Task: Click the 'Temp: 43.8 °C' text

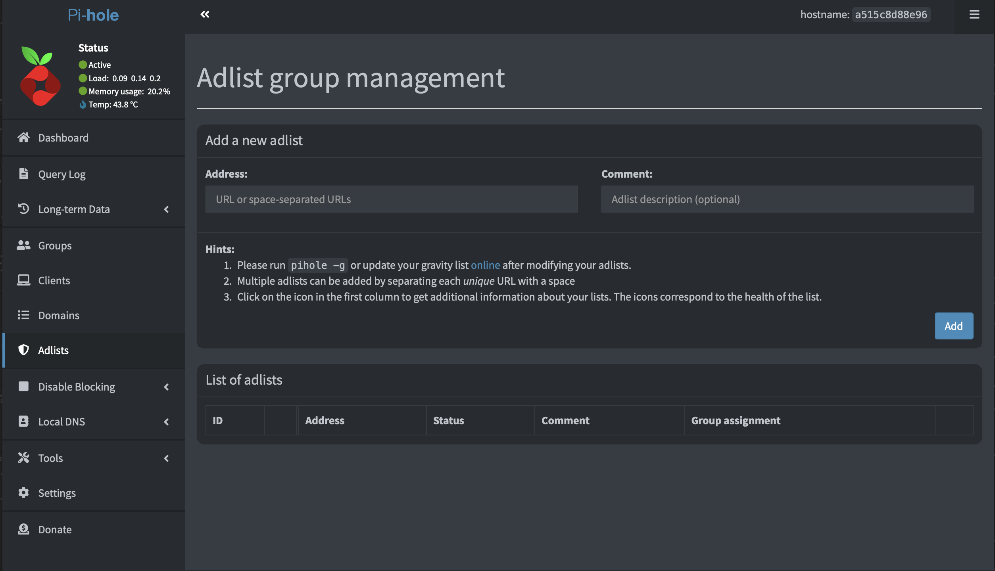Action: coord(113,105)
